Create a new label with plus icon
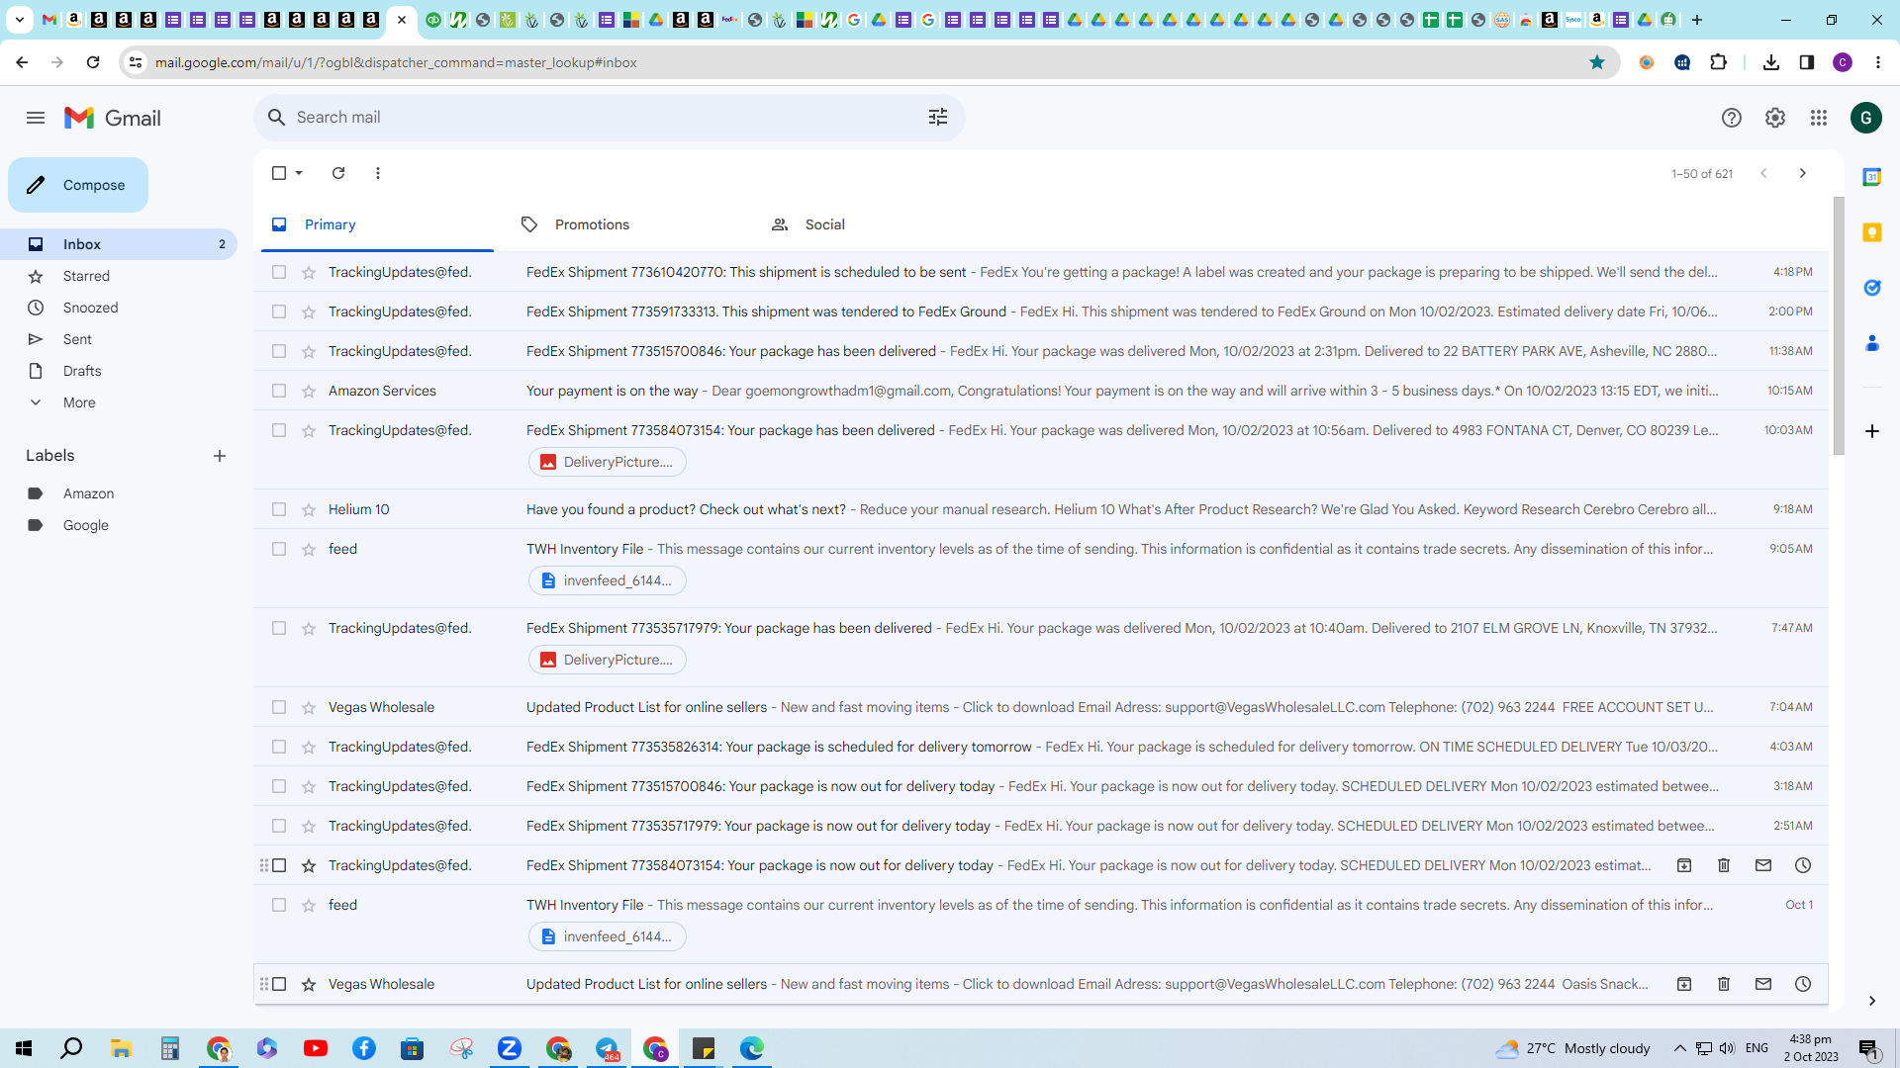The width and height of the screenshot is (1900, 1068). (x=220, y=456)
